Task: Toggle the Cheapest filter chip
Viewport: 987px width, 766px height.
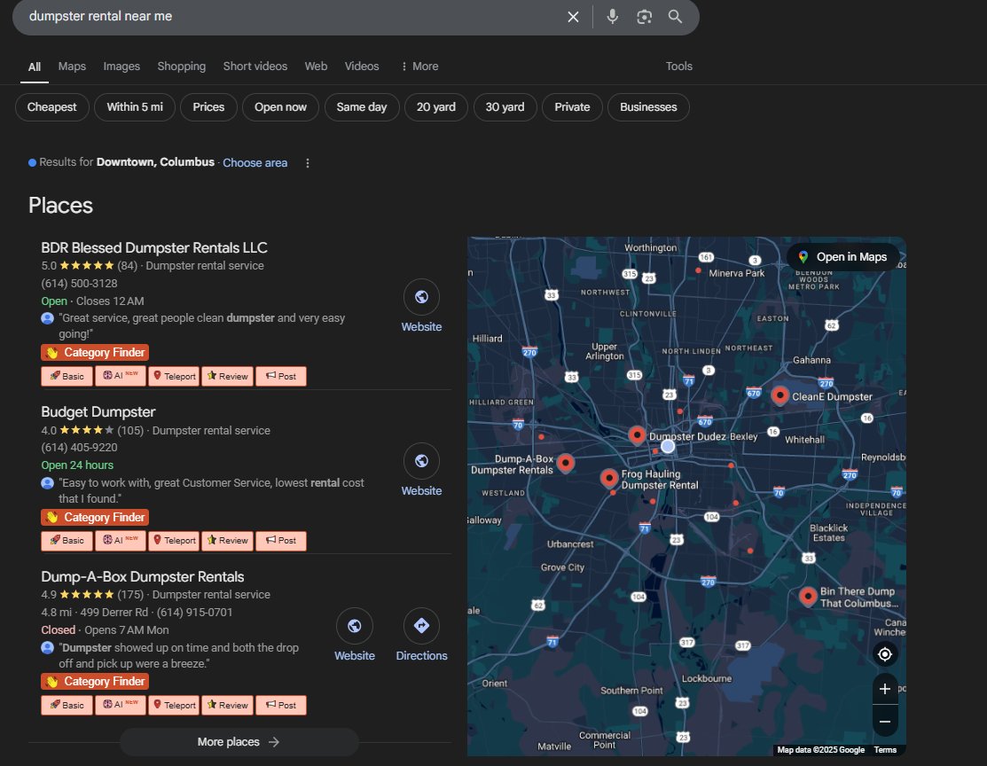Action: coord(51,107)
